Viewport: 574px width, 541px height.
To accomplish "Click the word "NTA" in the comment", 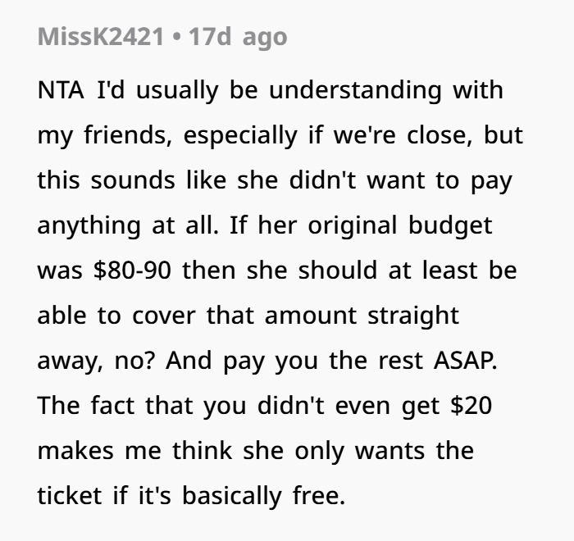I will [x=61, y=89].
